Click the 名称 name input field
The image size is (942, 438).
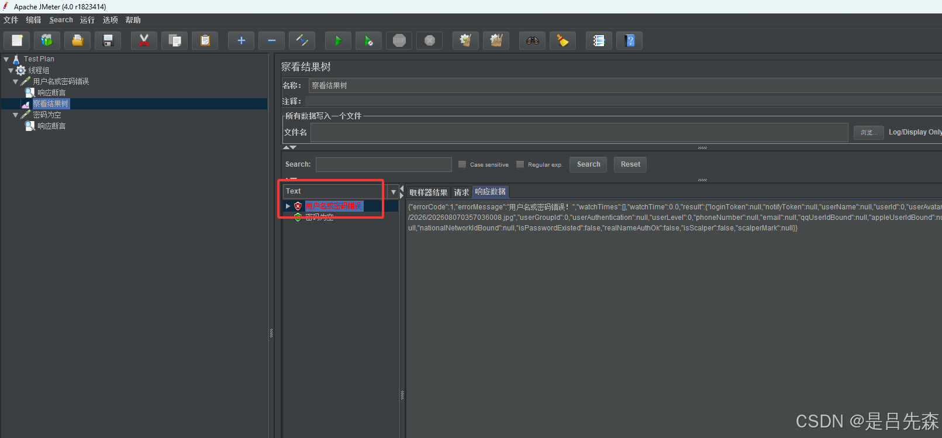(x=625, y=85)
